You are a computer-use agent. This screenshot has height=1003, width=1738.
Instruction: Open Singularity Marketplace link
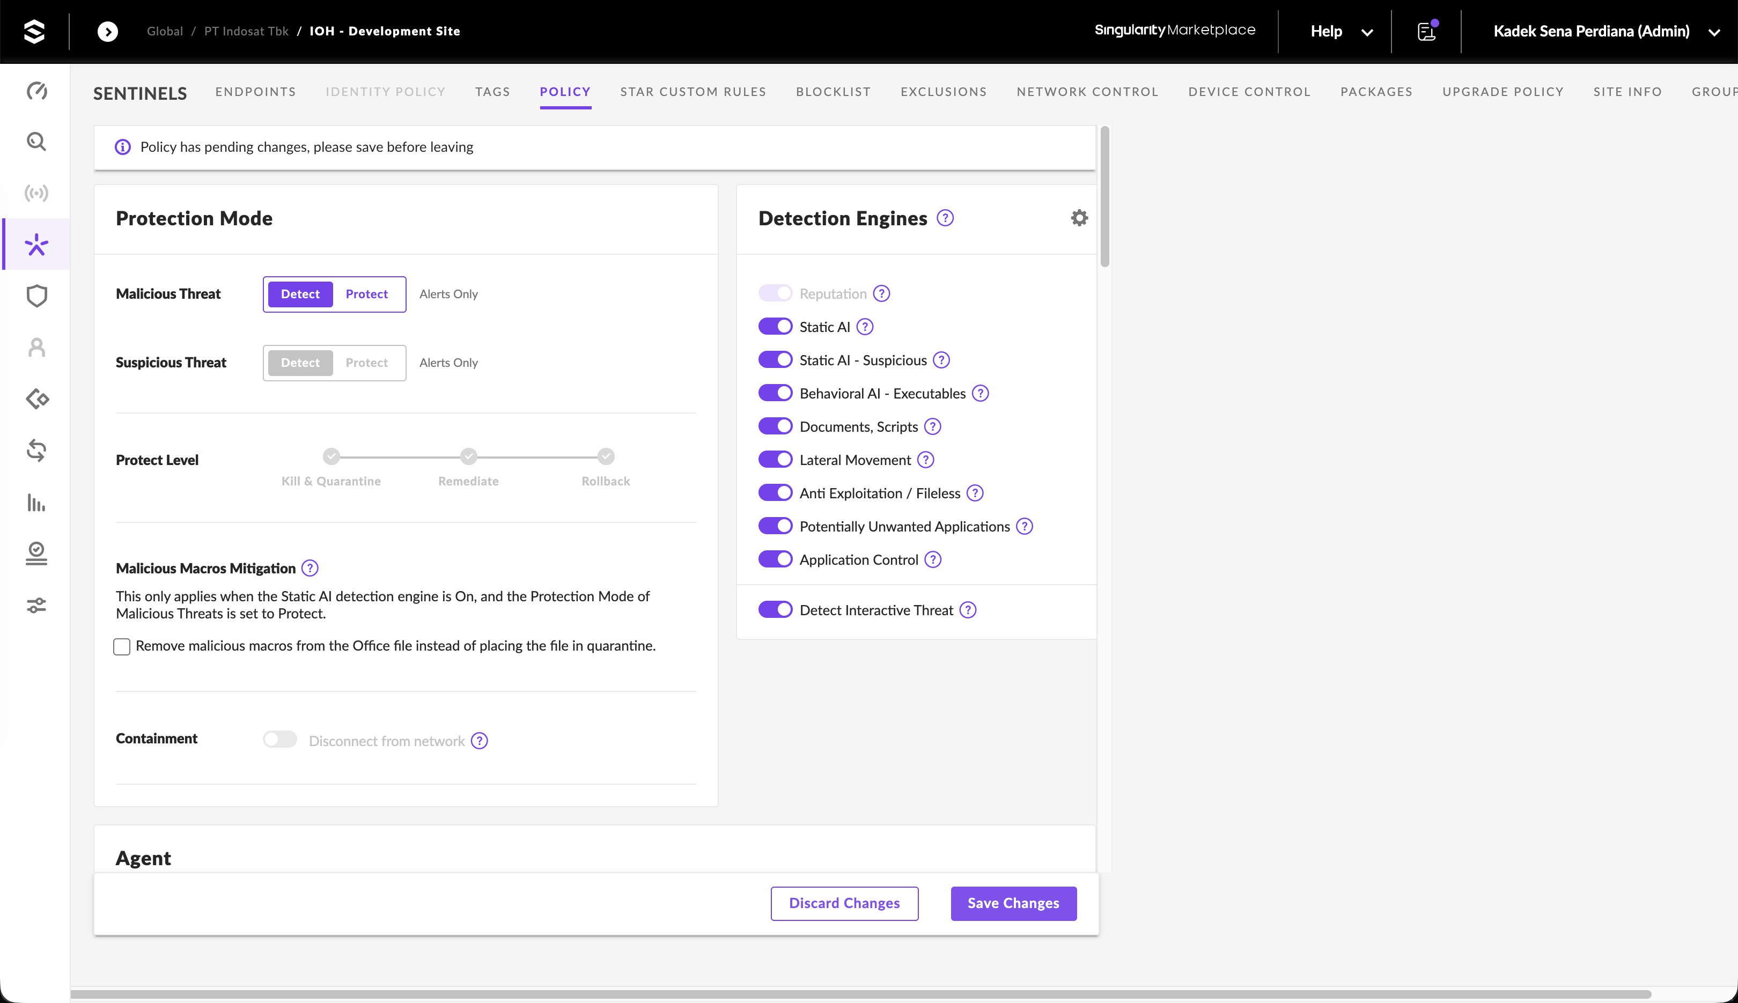coord(1175,31)
